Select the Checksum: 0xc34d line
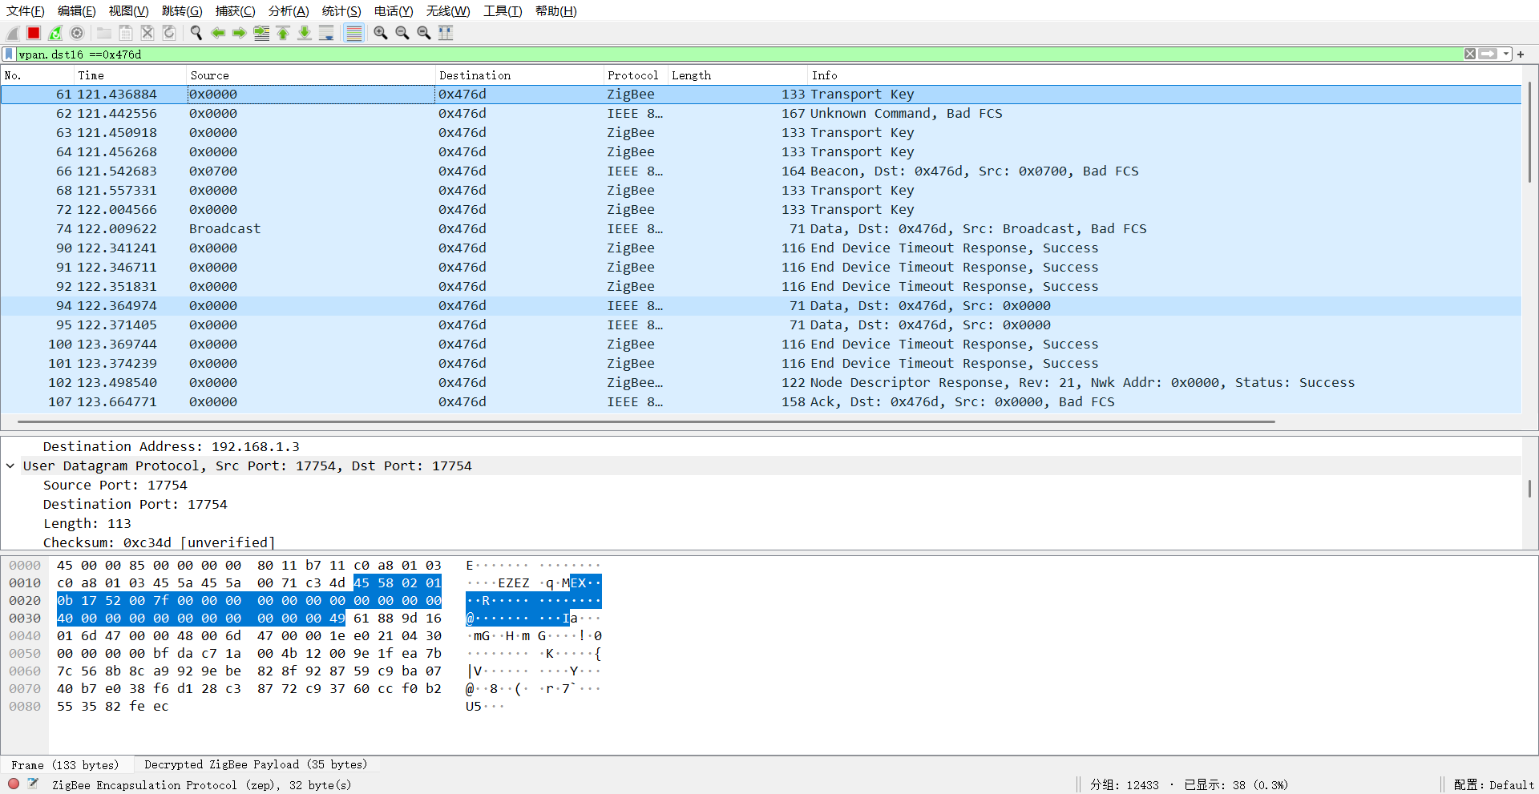The width and height of the screenshot is (1539, 794). [x=159, y=542]
